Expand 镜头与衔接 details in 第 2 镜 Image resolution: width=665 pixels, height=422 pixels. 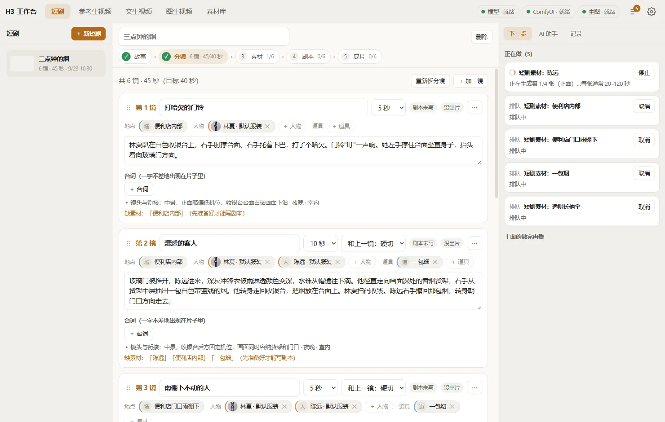(227, 347)
